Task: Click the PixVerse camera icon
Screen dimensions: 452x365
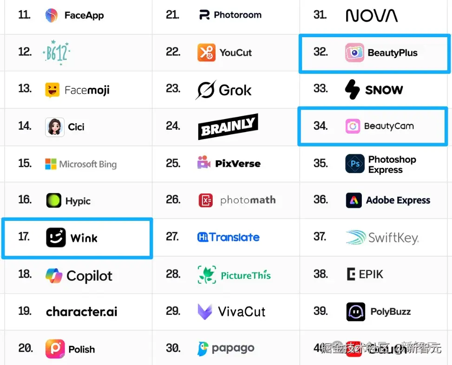Action: click(204, 163)
